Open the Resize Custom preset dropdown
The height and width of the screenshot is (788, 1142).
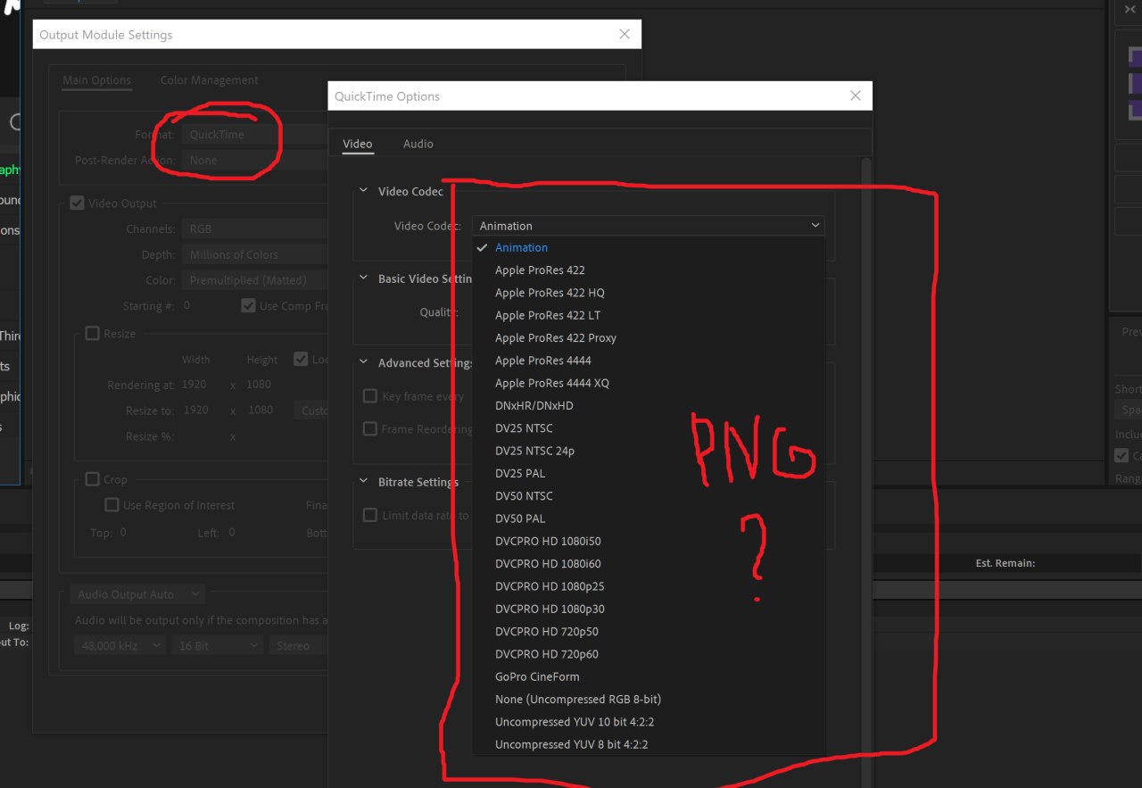[311, 411]
